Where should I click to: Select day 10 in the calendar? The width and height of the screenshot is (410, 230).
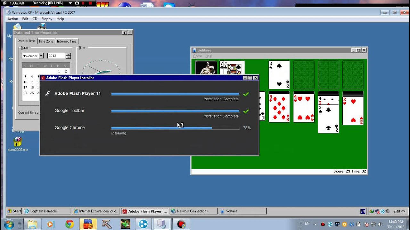coord(25,82)
